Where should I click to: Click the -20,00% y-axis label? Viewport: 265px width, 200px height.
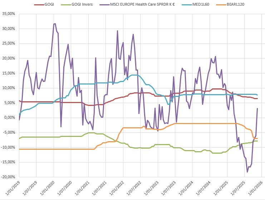coord(8,177)
